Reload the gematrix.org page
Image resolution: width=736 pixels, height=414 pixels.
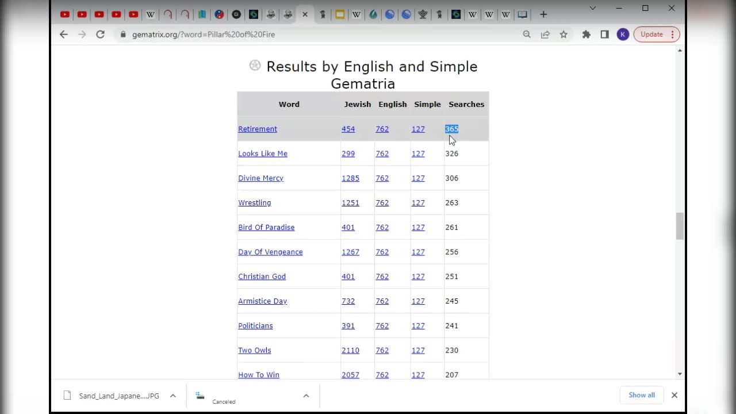100,34
